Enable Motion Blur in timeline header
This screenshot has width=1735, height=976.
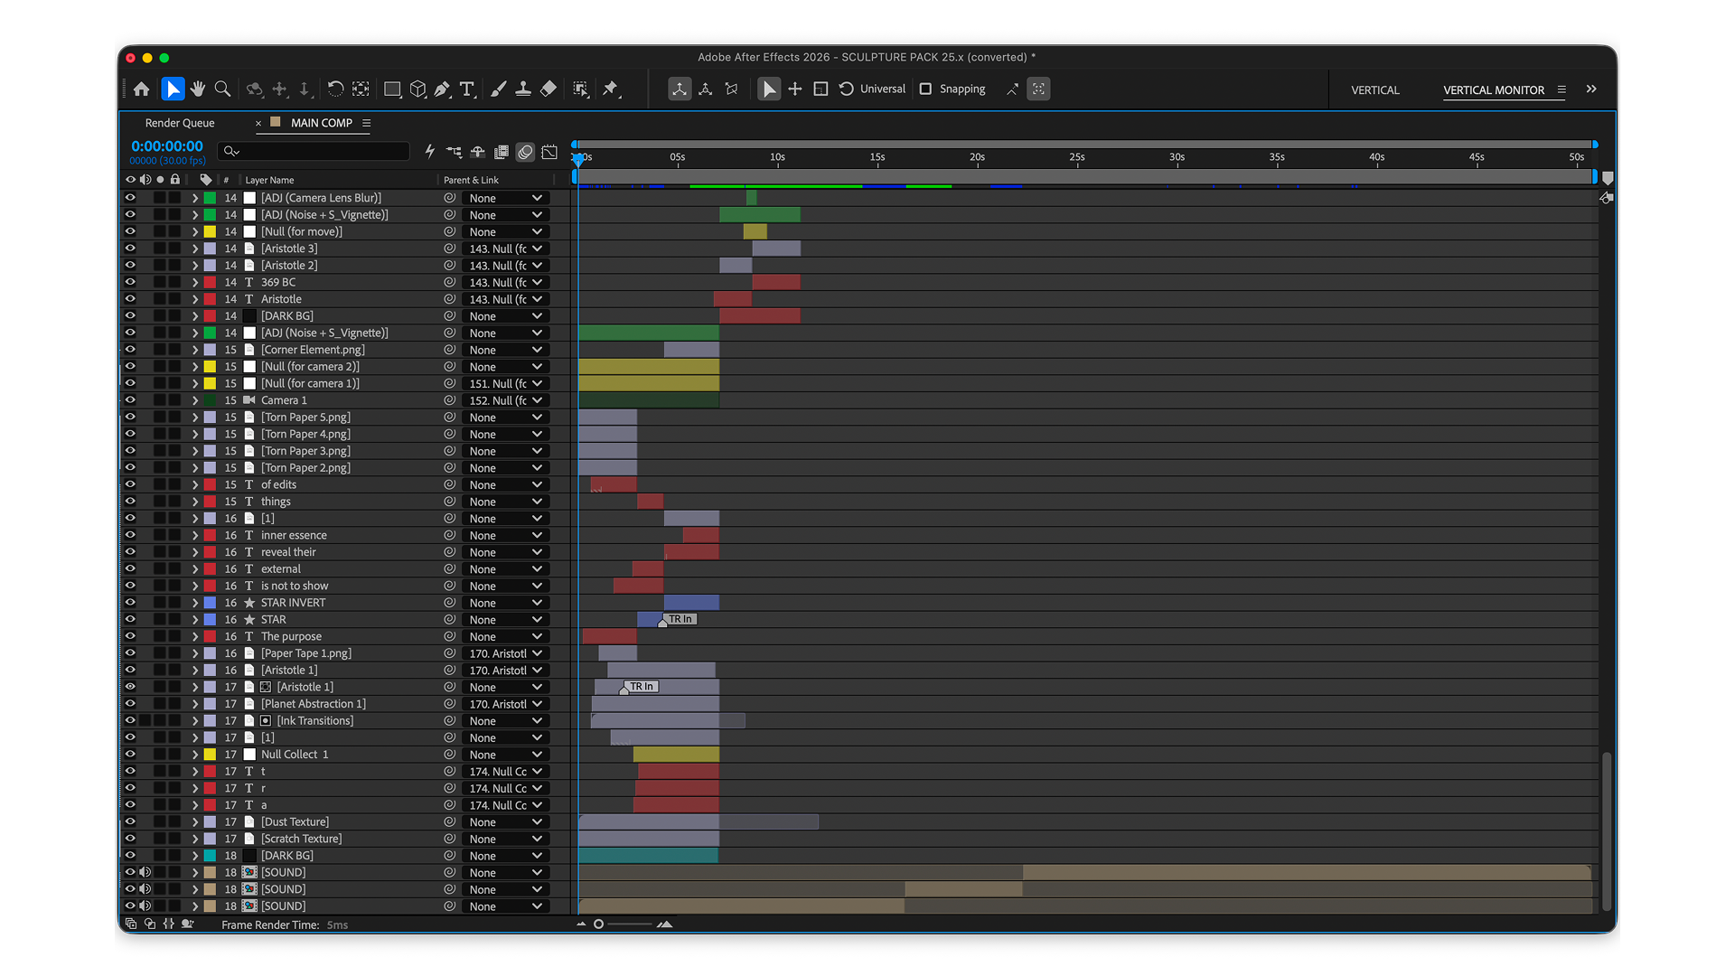[x=525, y=152]
